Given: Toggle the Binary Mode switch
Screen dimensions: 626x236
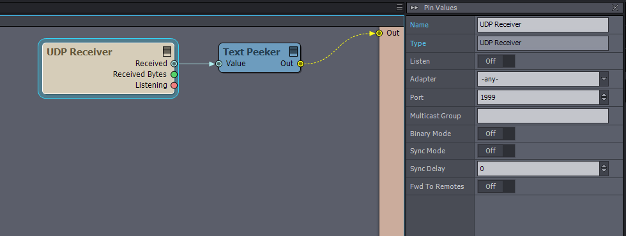Looking at the screenshot, I should click(x=496, y=134).
